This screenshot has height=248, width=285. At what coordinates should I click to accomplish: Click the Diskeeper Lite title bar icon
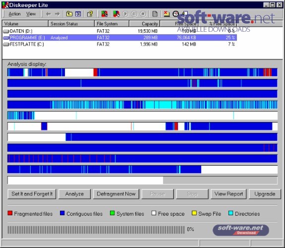[x=5, y=5]
